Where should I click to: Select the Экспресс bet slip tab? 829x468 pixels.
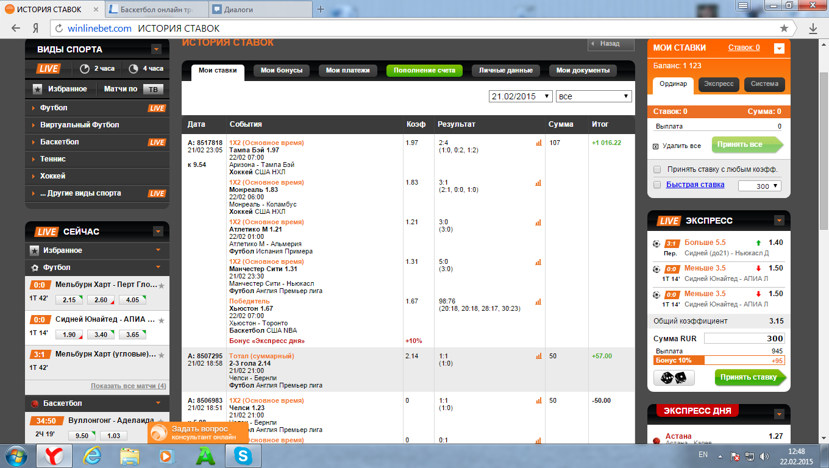[719, 84]
